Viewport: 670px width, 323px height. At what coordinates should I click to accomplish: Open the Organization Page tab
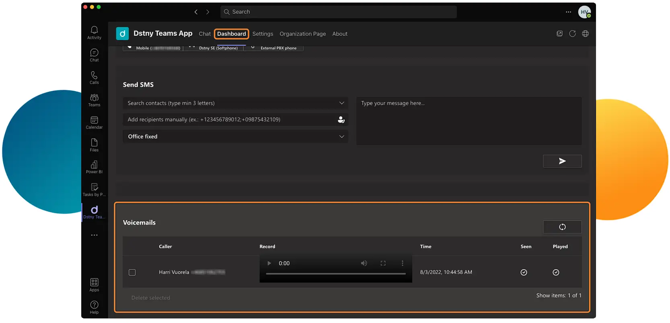point(303,34)
